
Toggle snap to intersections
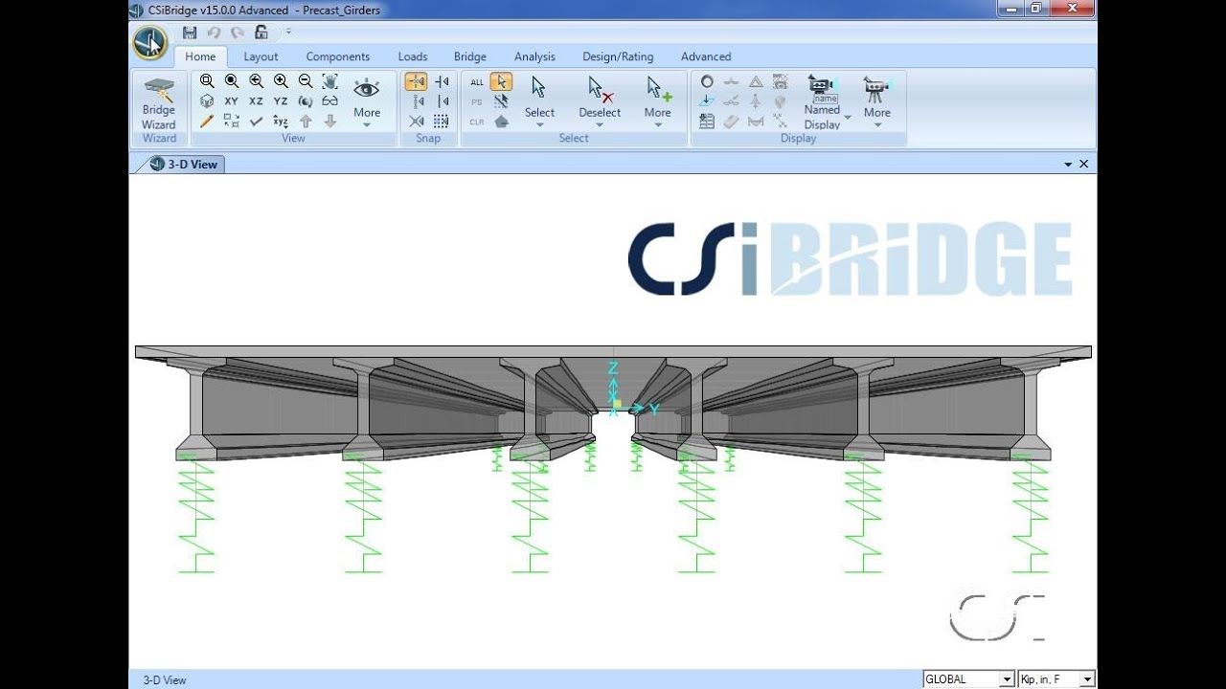(x=417, y=122)
